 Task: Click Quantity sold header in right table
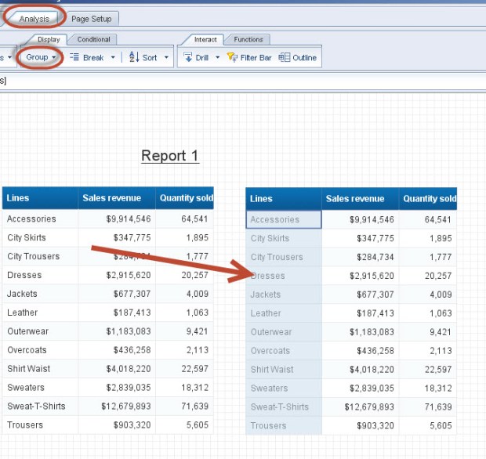pos(428,198)
